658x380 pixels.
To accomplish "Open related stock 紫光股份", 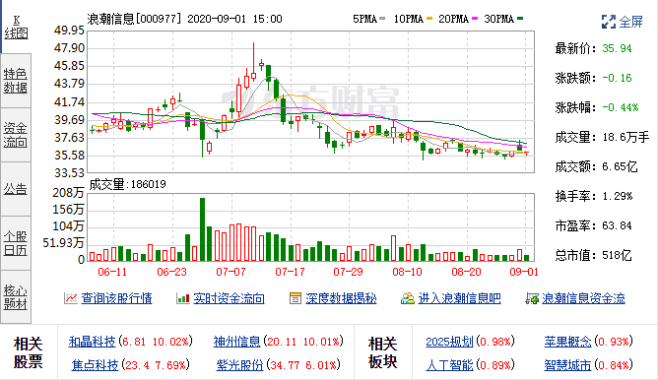I will [239, 365].
